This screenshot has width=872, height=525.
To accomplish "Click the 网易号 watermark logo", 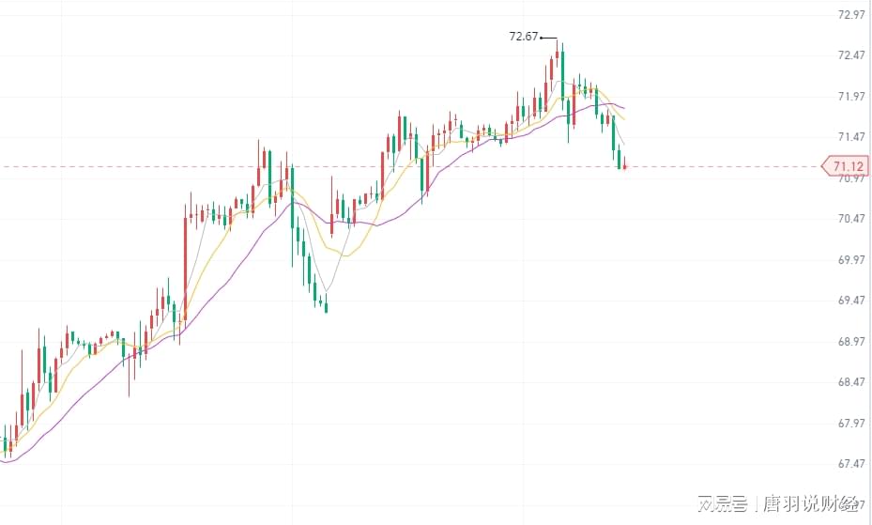I will tap(723, 504).
